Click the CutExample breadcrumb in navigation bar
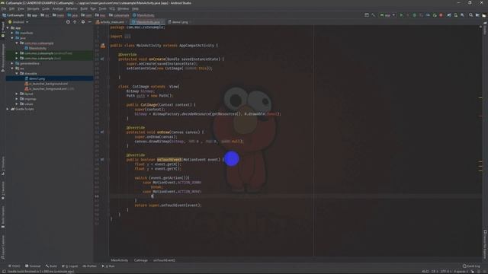 click(13, 15)
